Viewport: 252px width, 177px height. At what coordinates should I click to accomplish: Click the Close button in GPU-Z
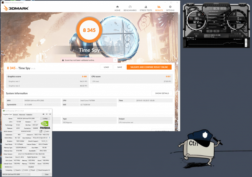tap(47, 174)
